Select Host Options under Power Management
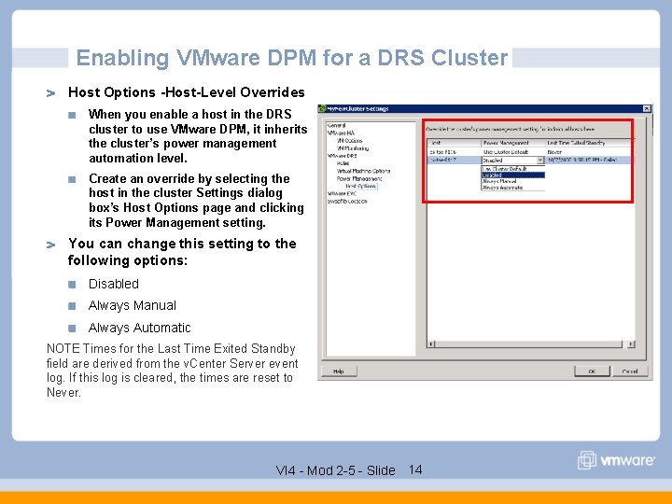 [361, 187]
